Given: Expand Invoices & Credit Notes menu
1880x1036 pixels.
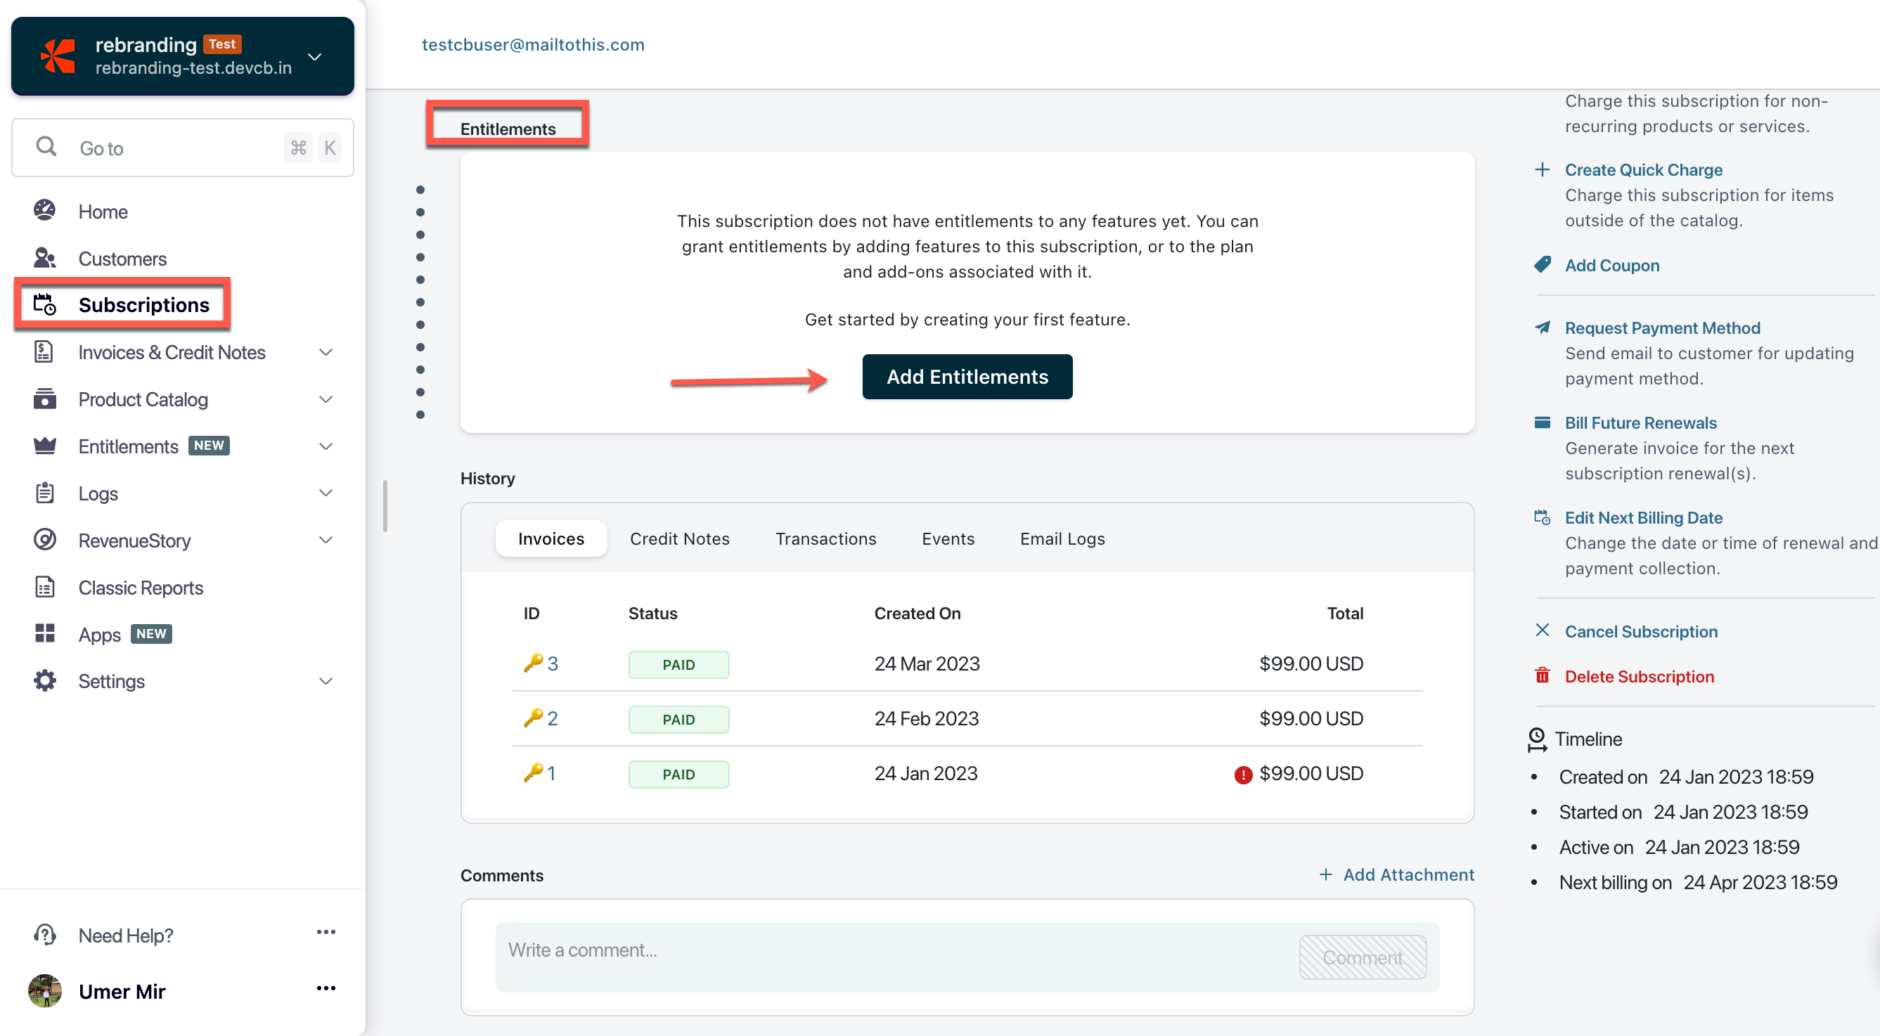Looking at the screenshot, I should [326, 352].
